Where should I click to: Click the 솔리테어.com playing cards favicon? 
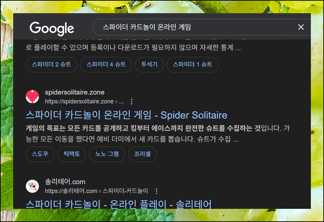click(33, 186)
